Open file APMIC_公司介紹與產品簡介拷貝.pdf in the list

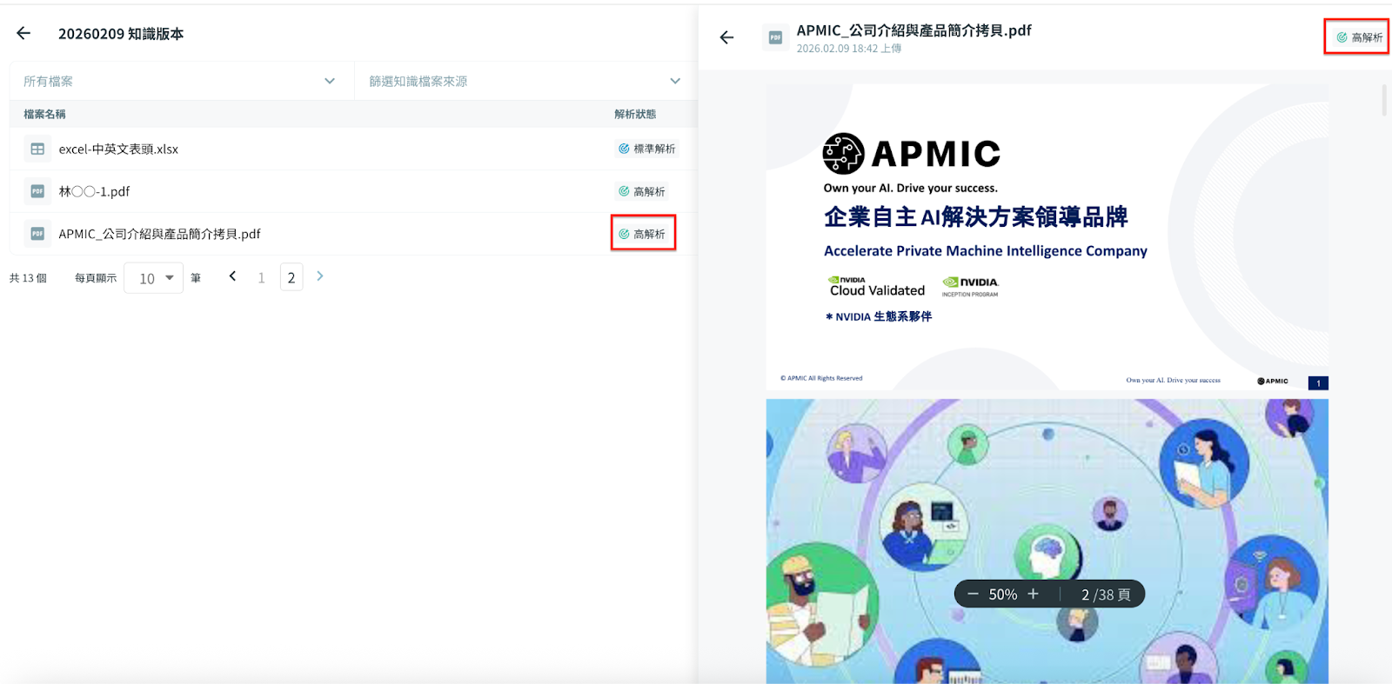pyautogui.click(x=159, y=234)
